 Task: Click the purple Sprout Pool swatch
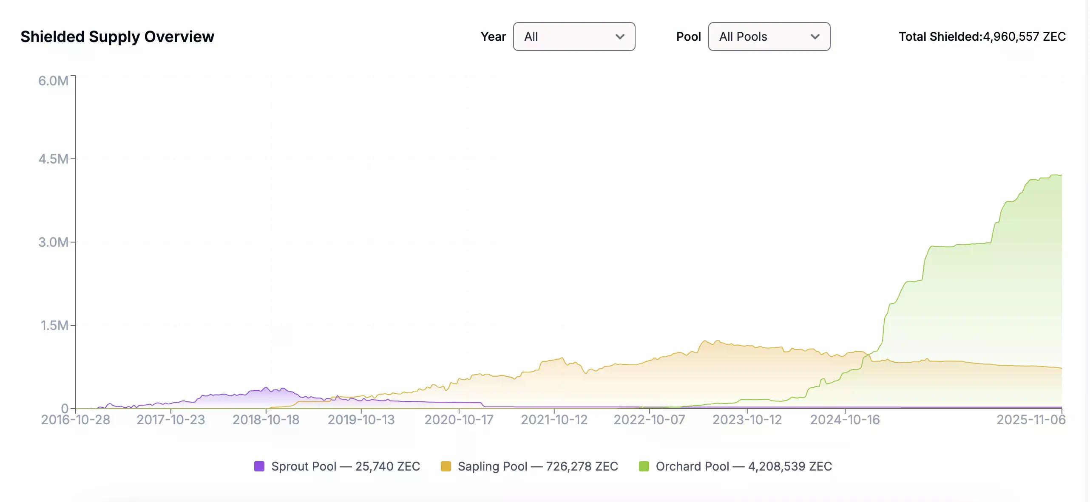(x=259, y=466)
